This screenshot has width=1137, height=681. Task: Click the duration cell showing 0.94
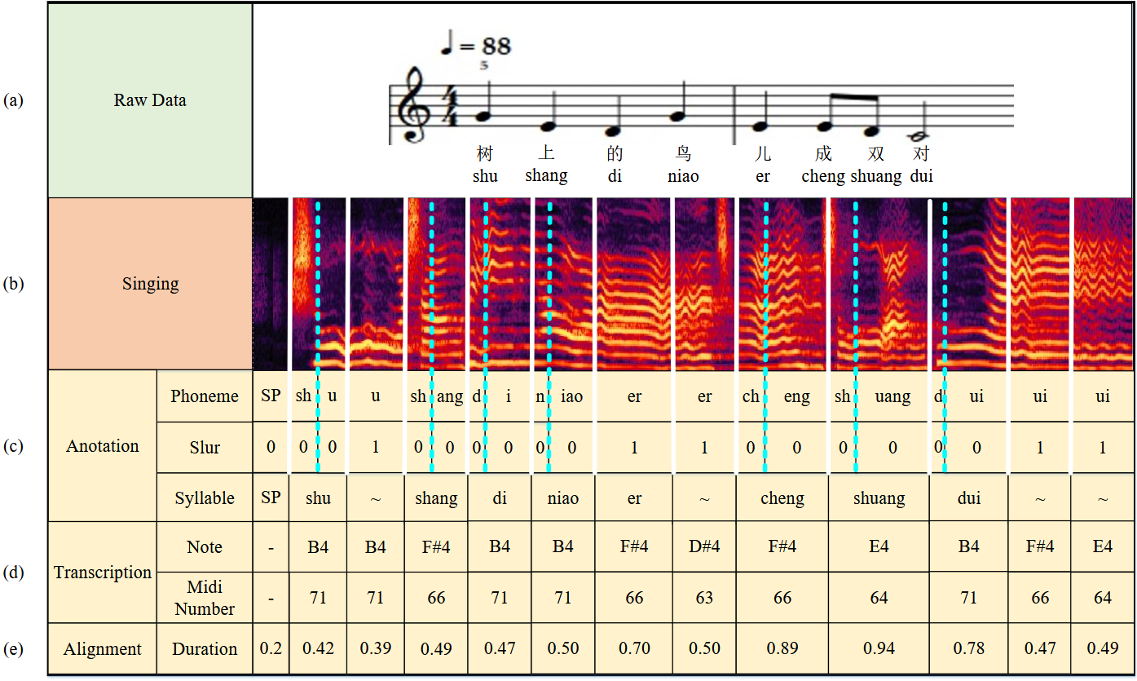click(x=879, y=649)
